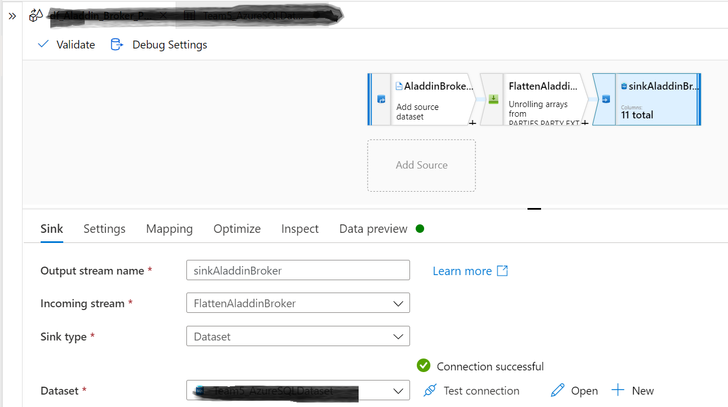The height and width of the screenshot is (407, 728).
Task: Open the Sink type dropdown
Action: pyautogui.click(x=399, y=336)
